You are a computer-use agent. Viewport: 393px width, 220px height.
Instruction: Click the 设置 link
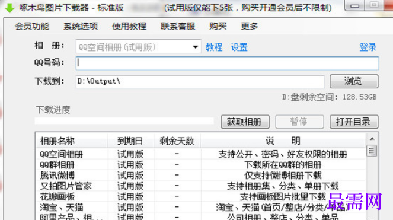(x=239, y=47)
